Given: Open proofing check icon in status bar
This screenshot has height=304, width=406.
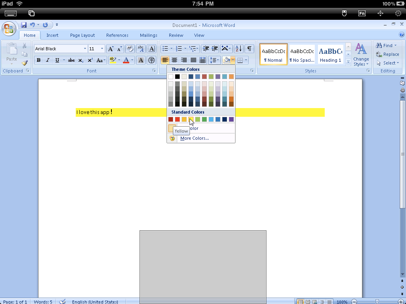Looking at the screenshot, I should (x=62, y=301).
